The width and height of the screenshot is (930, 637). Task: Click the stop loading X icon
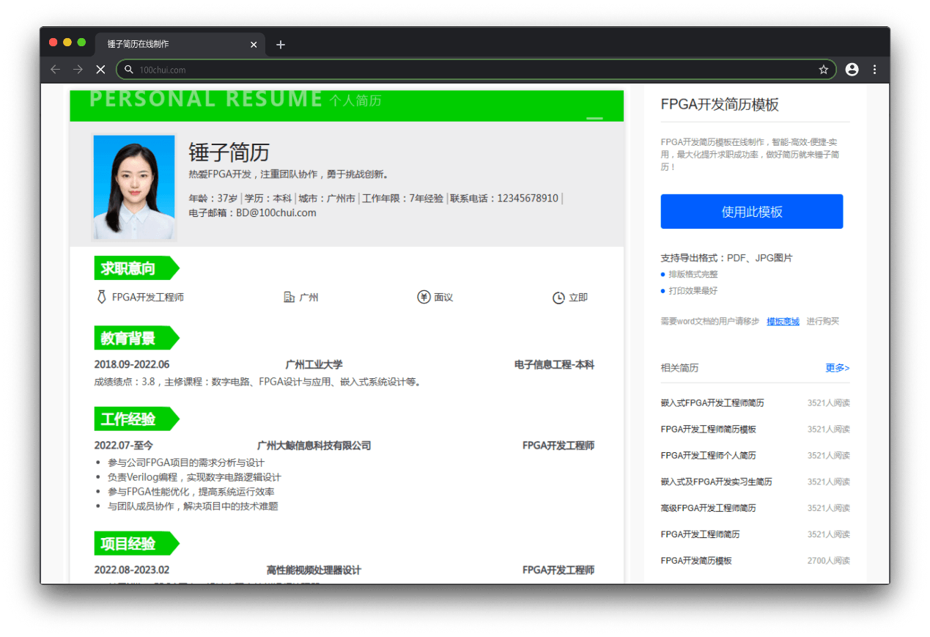click(100, 70)
